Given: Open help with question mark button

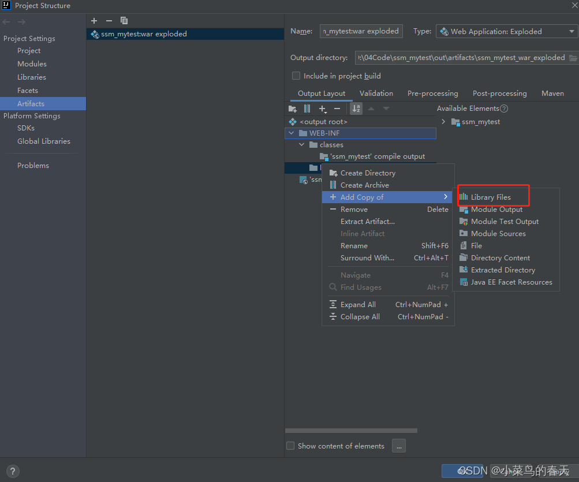Looking at the screenshot, I should coord(13,471).
